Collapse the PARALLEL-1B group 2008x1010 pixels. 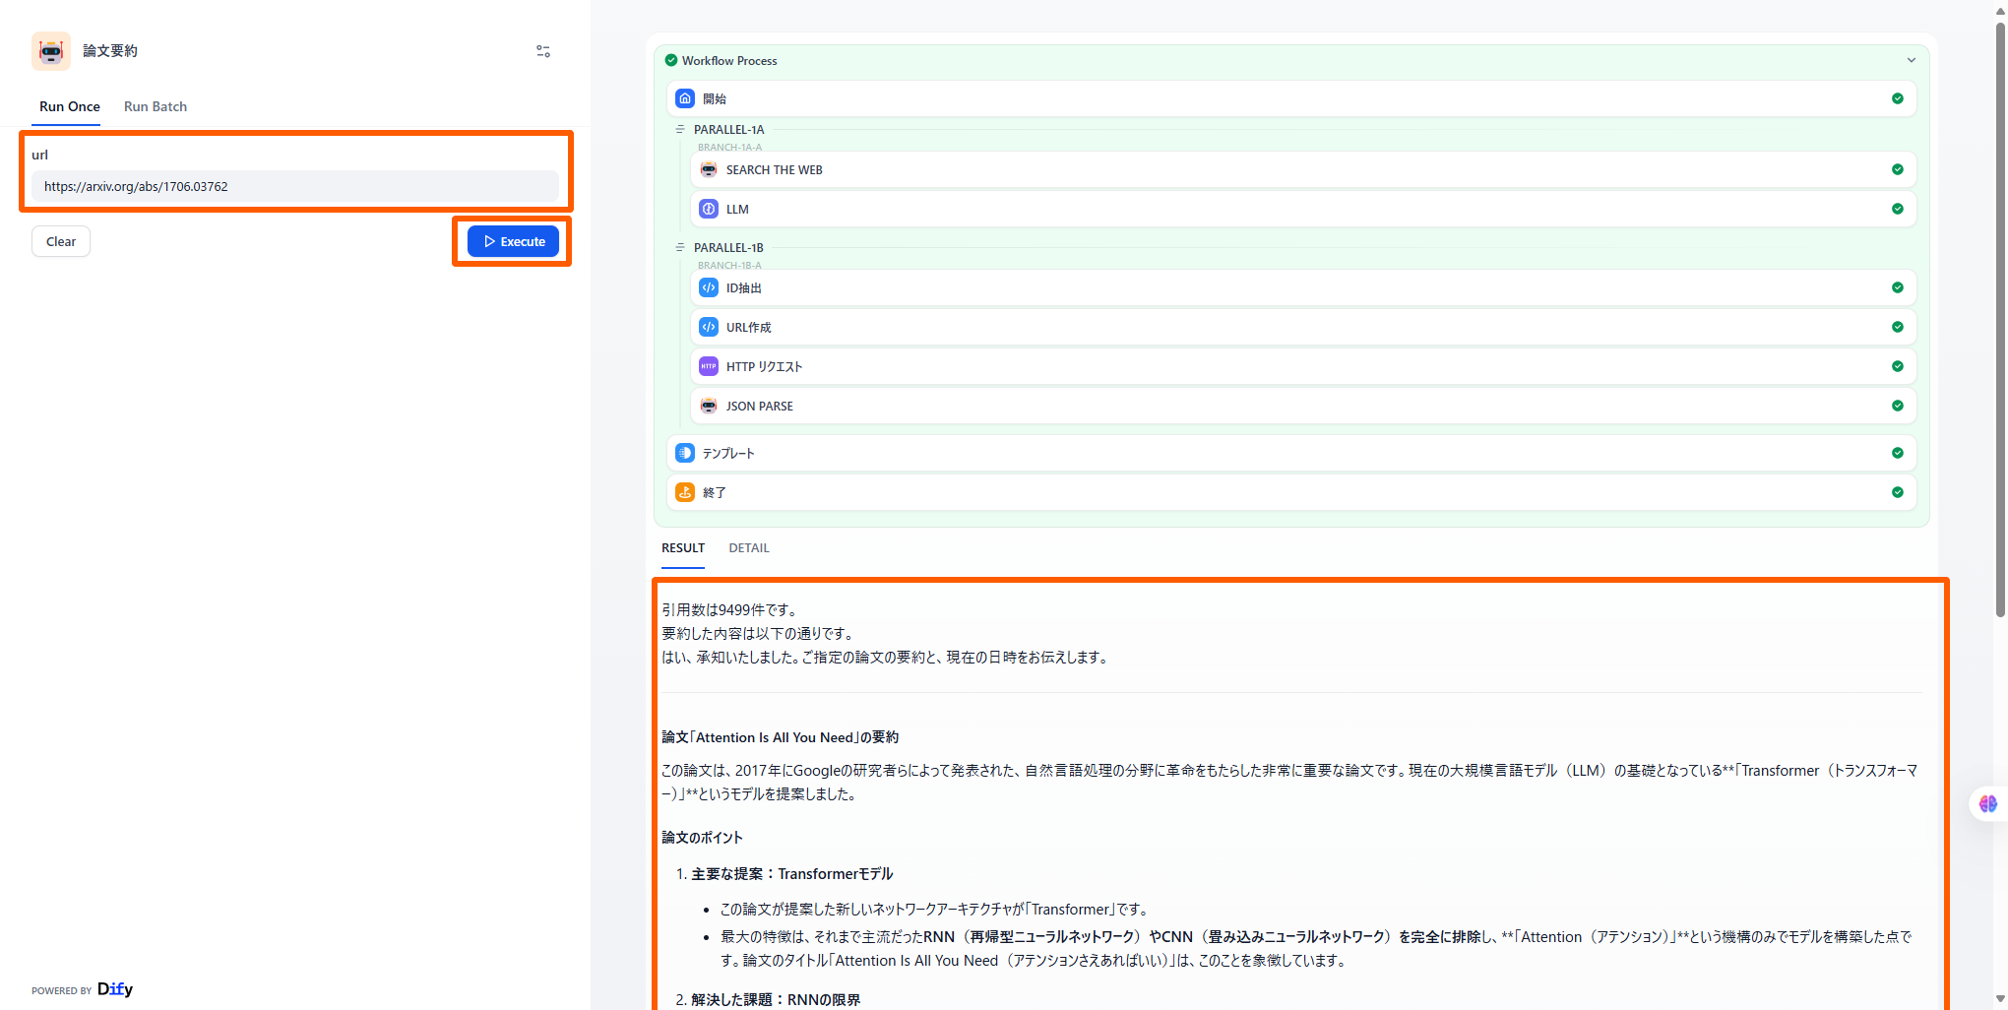tap(680, 248)
